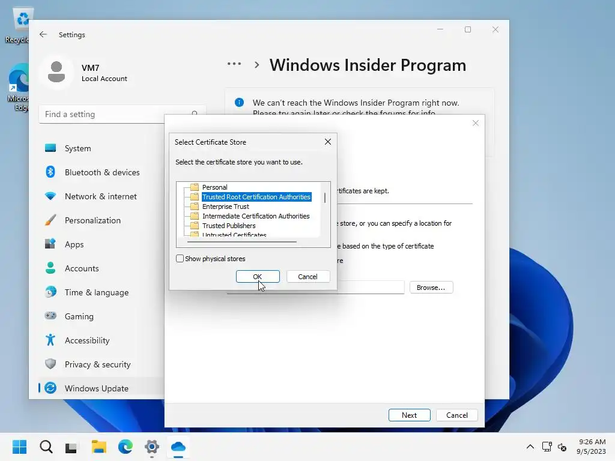Screen dimensions: 615x461
Task: Cancel the certificate import wizard
Action: 456,415
